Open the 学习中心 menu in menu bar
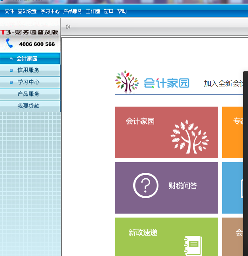The height and width of the screenshot is (256, 248). (50, 11)
